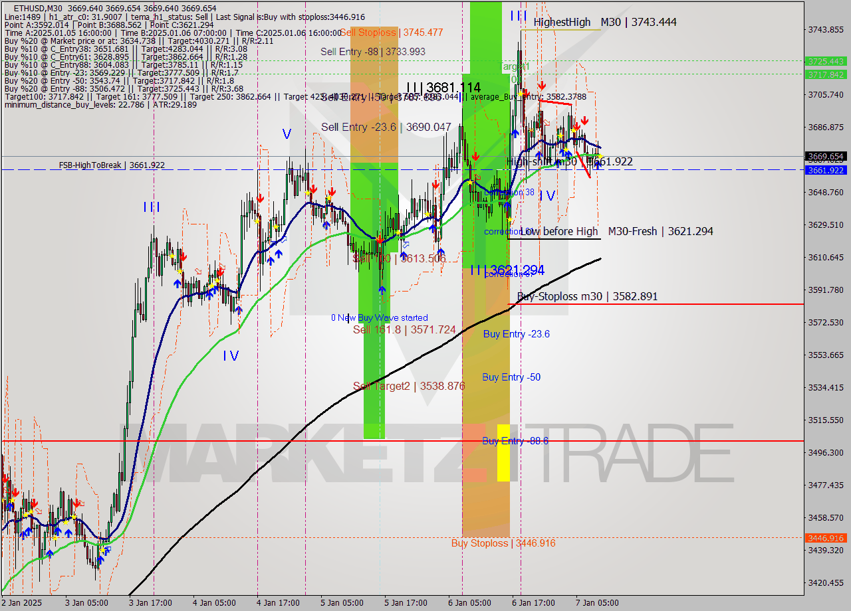Select the High-shift m30 label
Viewport: 851px width, 611px height.
coord(570,161)
